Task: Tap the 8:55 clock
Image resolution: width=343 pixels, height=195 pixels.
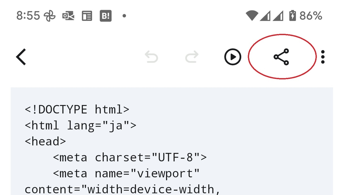Action: (28, 16)
